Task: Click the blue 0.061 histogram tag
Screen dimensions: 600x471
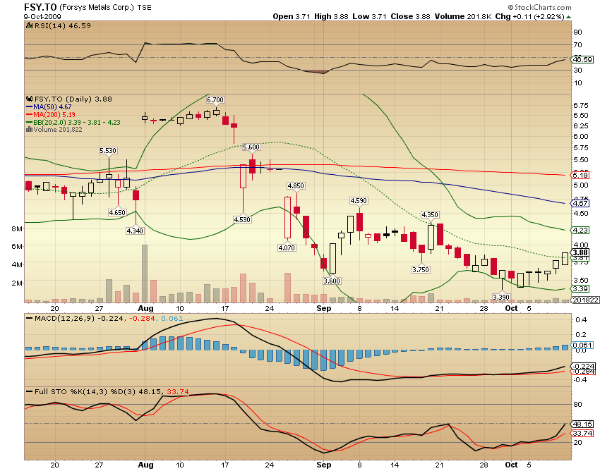Action: pyautogui.click(x=582, y=345)
